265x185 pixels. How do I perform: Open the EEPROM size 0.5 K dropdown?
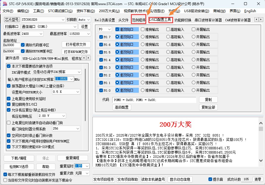78,92
